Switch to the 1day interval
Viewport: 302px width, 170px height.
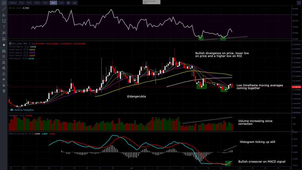pyautogui.click(x=61, y=3)
